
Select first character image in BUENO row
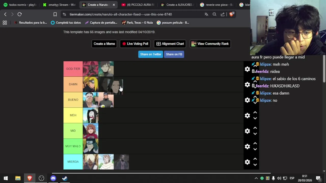[x=90, y=100]
